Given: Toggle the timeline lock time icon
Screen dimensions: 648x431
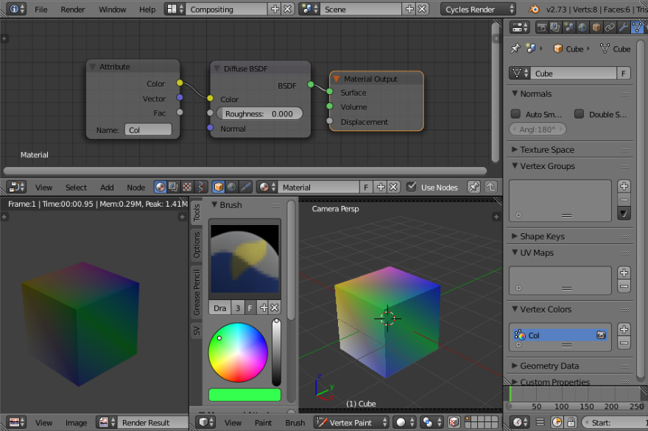Looking at the screenshot, I should pos(571,422).
